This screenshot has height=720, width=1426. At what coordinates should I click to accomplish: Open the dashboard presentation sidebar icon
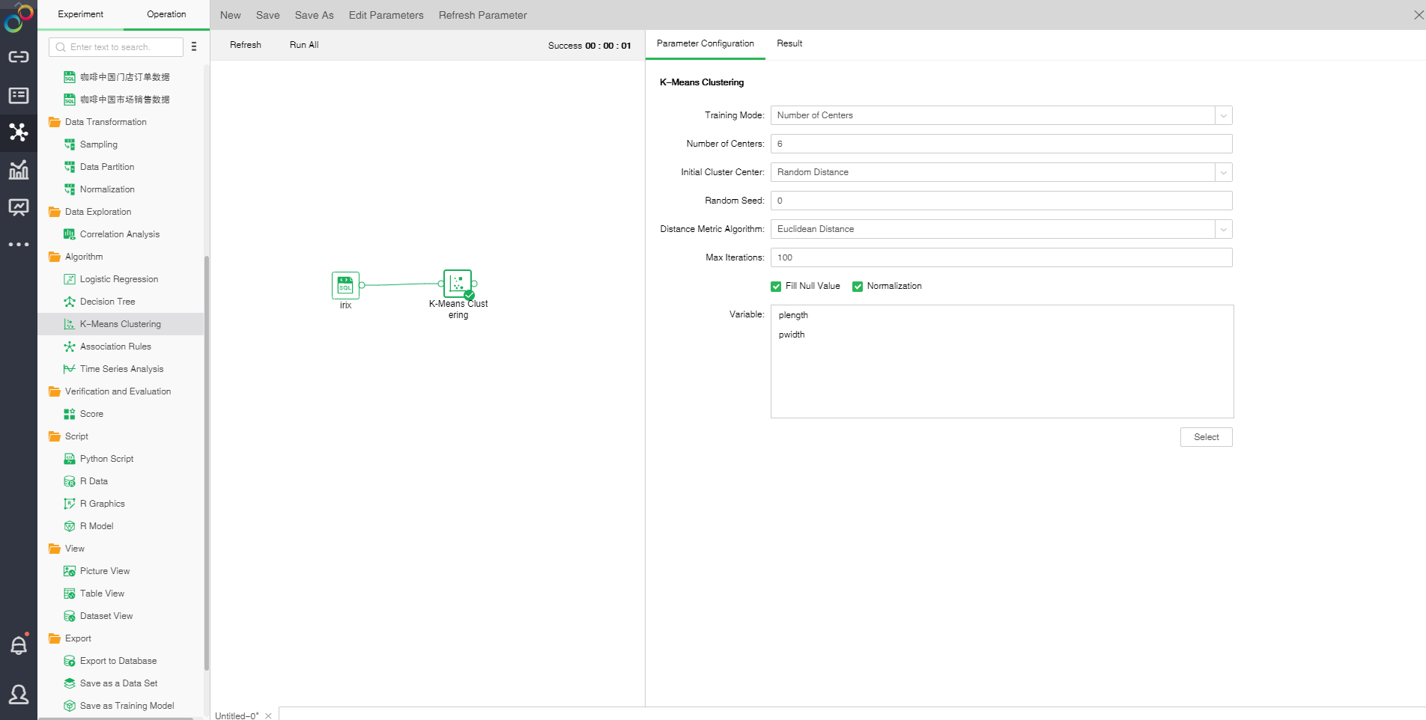(x=18, y=207)
